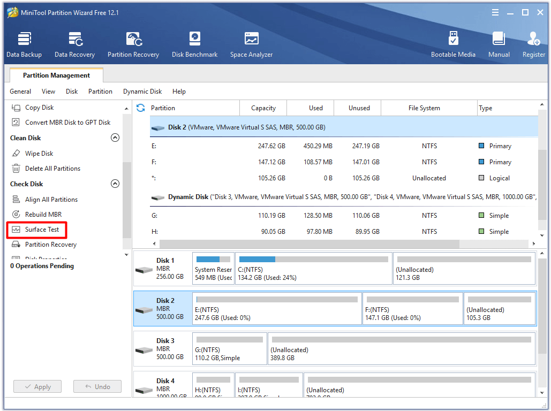Sort by the Partition column header
The height and width of the screenshot is (411, 551).
pyautogui.click(x=194, y=108)
